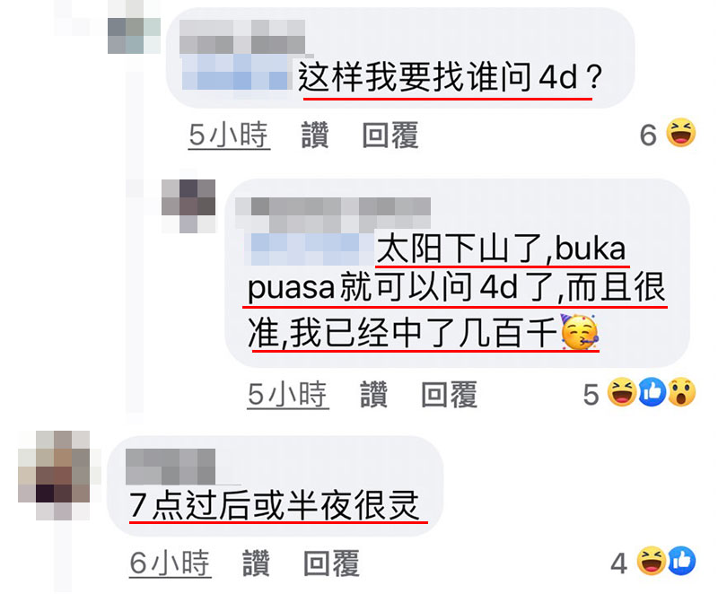Like the 这样我要找谁问4d comment with 讚

pos(315,135)
